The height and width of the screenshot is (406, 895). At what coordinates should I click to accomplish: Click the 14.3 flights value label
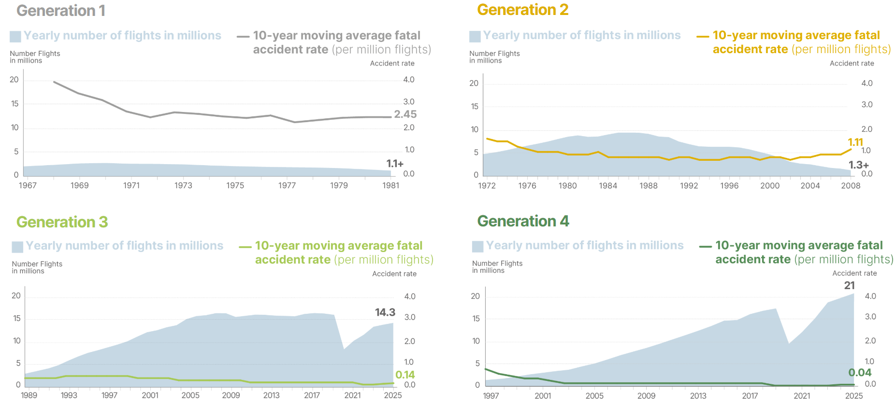pos(385,312)
